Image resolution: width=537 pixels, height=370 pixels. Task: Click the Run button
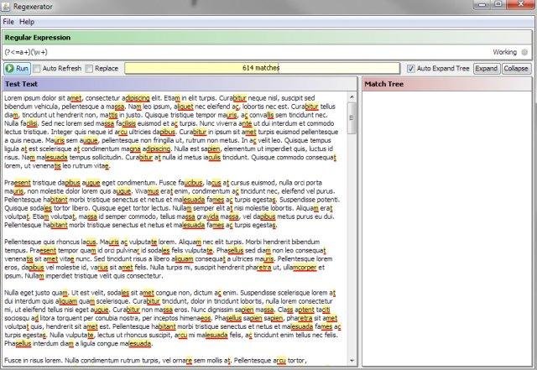[x=17, y=69]
